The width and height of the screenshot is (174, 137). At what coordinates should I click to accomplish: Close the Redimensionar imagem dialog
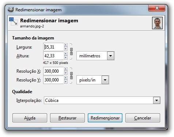157,8
